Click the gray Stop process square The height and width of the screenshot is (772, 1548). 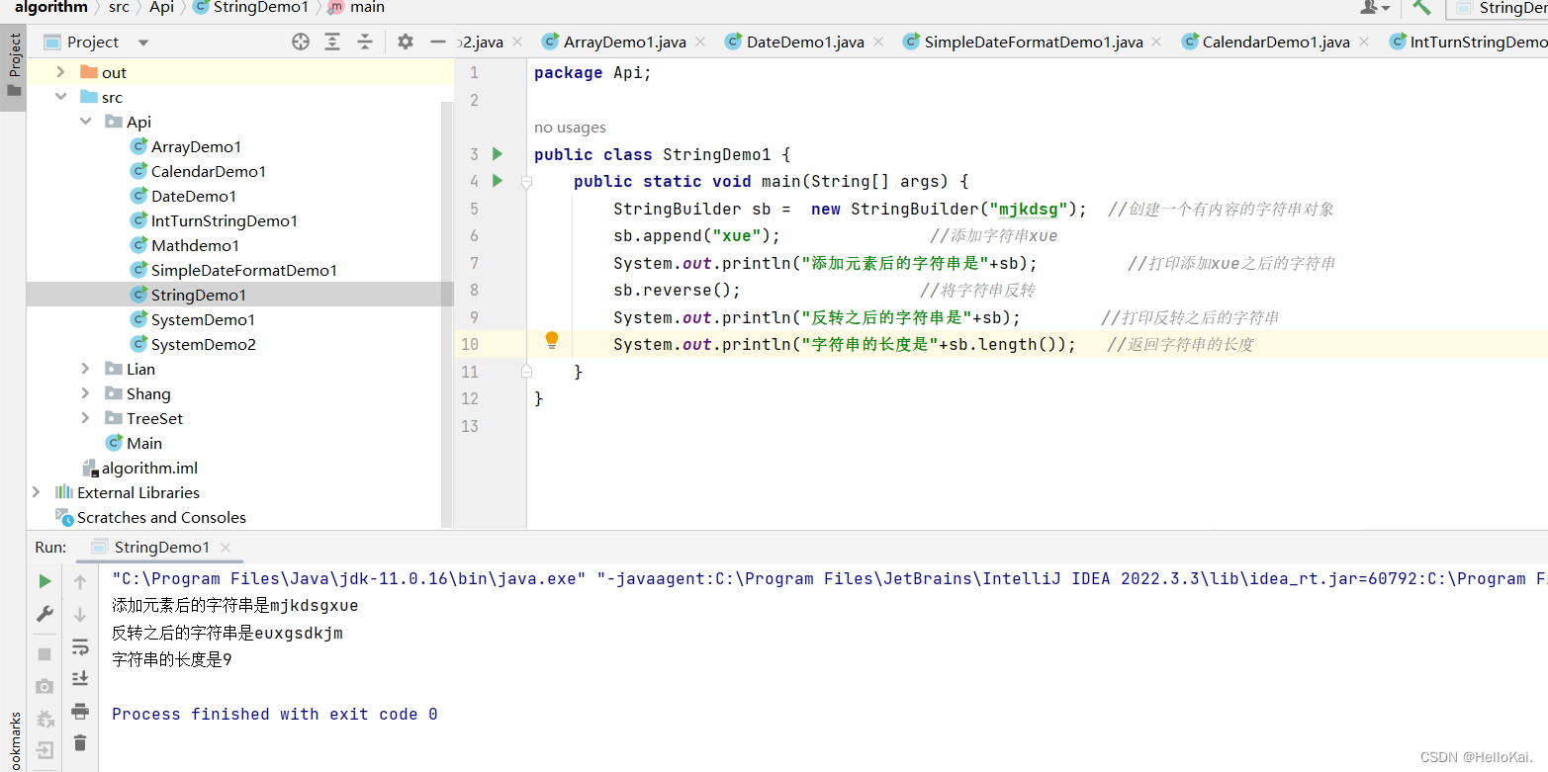[x=45, y=654]
